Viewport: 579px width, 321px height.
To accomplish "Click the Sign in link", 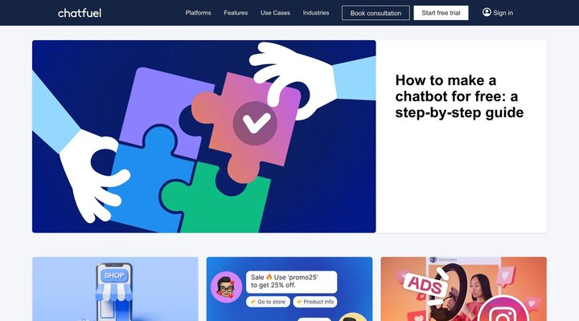I will coord(503,13).
